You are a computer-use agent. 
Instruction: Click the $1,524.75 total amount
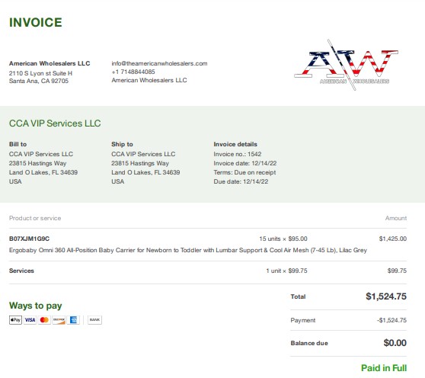[386, 296]
